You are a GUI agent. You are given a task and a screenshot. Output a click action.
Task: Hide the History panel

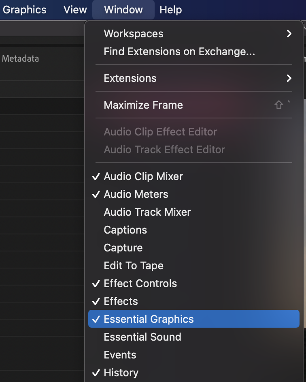pos(121,373)
